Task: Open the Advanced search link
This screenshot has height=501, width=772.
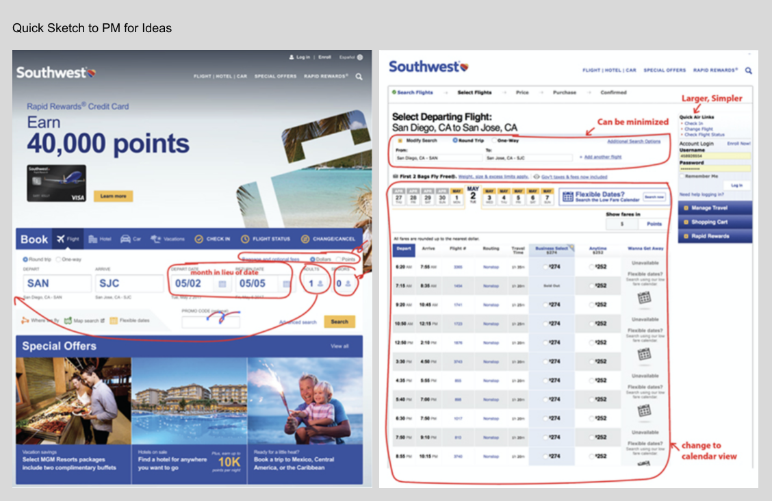Action: (x=298, y=322)
